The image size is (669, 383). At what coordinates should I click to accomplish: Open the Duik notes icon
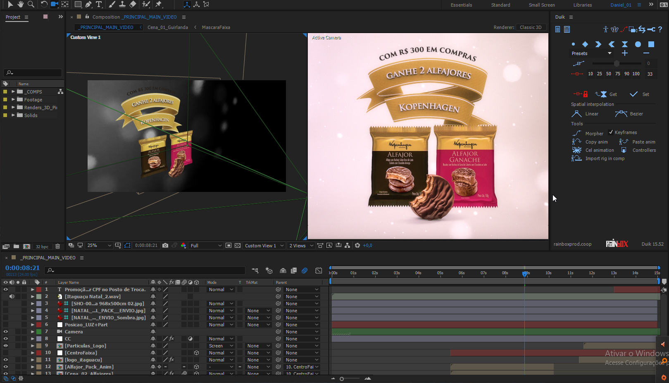click(x=558, y=29)
